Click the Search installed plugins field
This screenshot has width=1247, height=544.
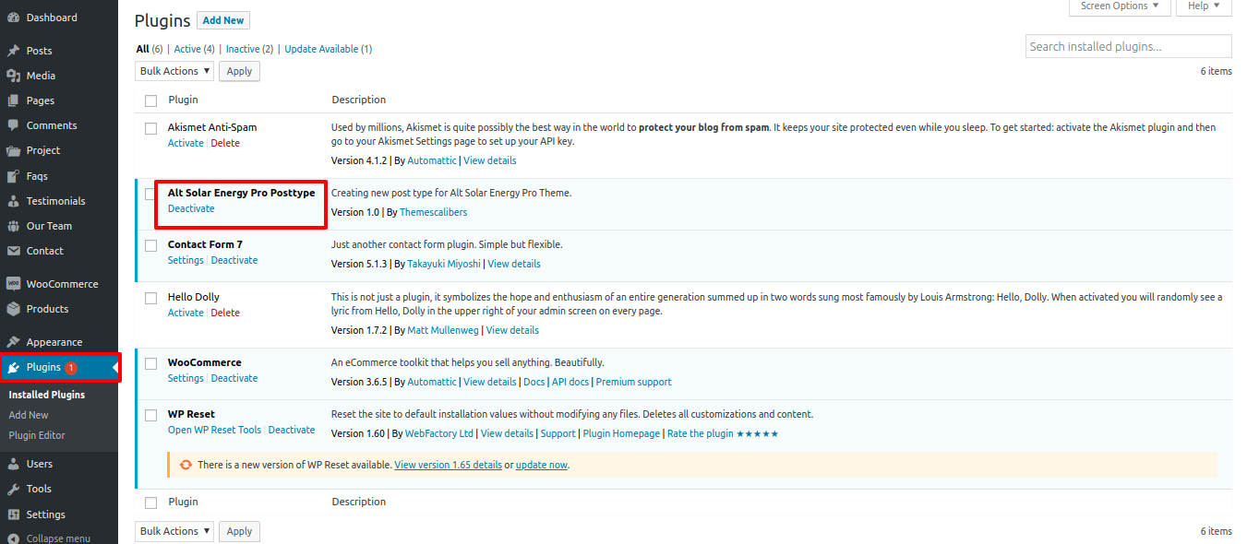point(1129,46)
